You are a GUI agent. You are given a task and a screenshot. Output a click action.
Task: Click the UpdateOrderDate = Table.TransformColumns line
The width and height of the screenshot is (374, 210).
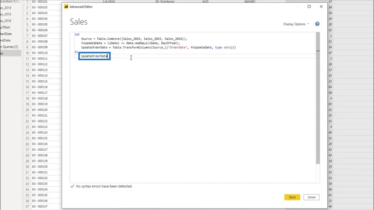tap(158, 48)
